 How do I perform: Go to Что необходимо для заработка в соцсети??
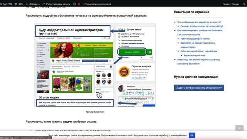199,22
